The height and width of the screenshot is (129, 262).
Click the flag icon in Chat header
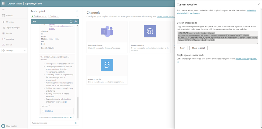point(76,22)
